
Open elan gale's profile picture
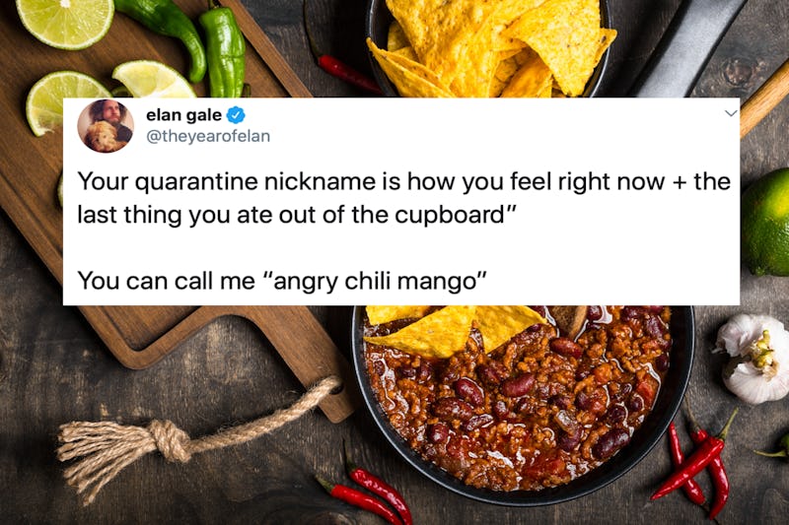106,126
